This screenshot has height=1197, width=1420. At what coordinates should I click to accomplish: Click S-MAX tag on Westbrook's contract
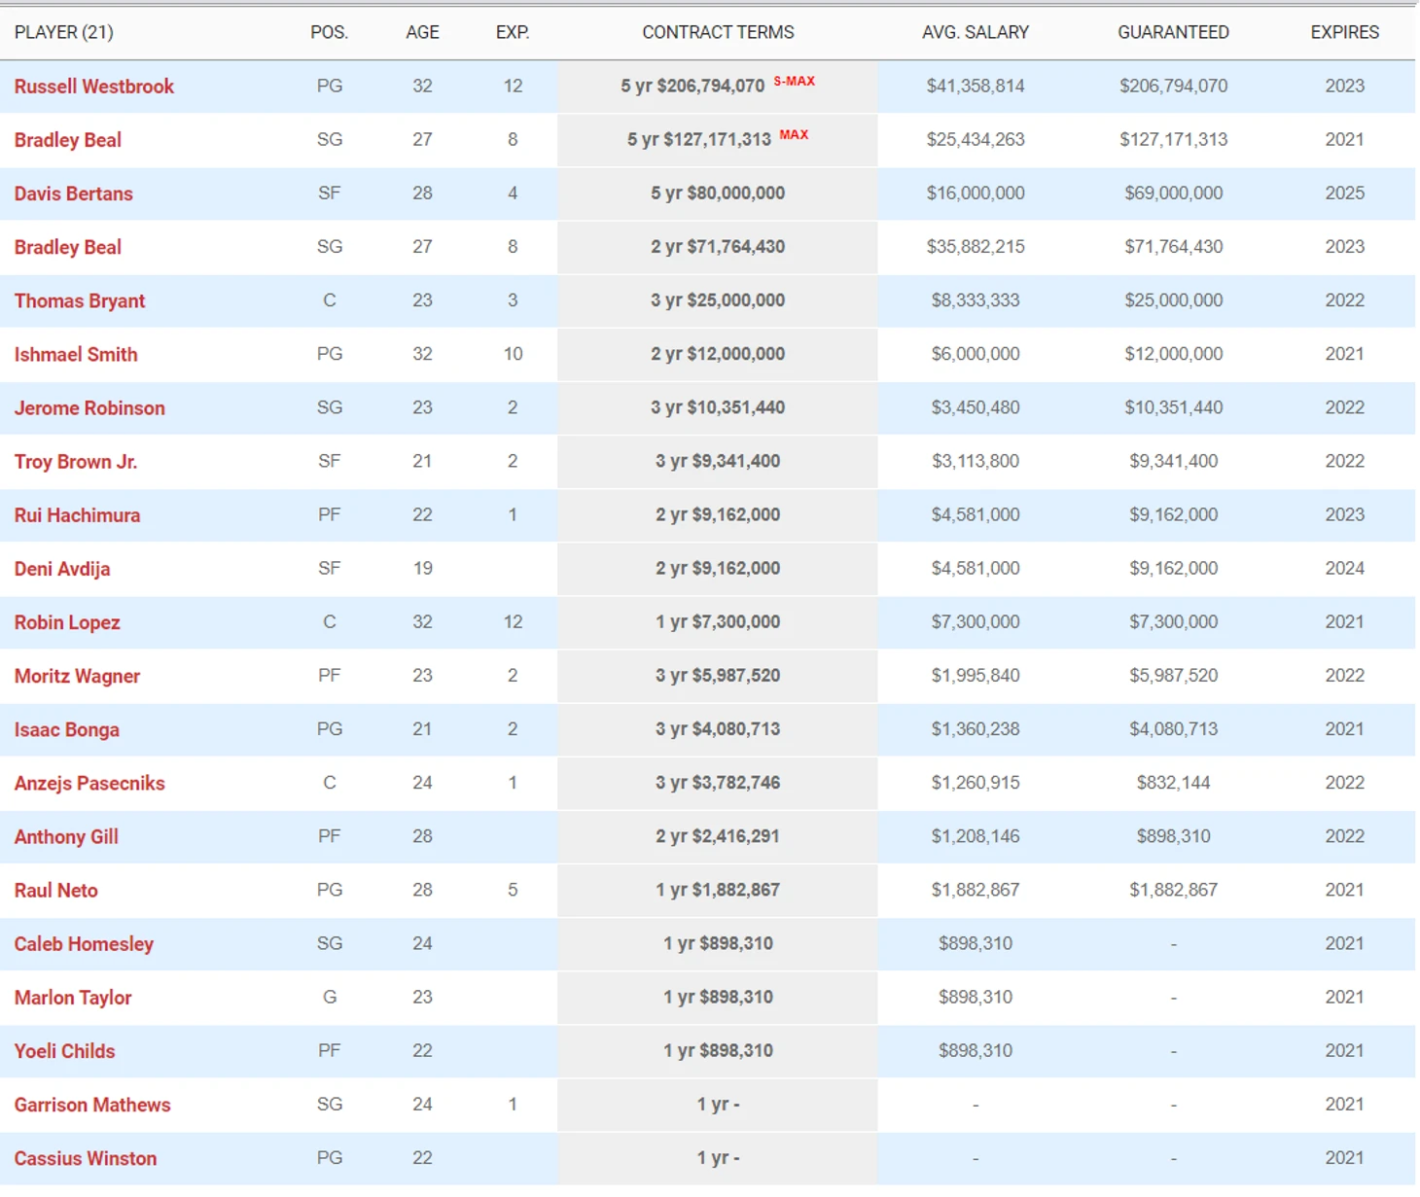[794, 81]
